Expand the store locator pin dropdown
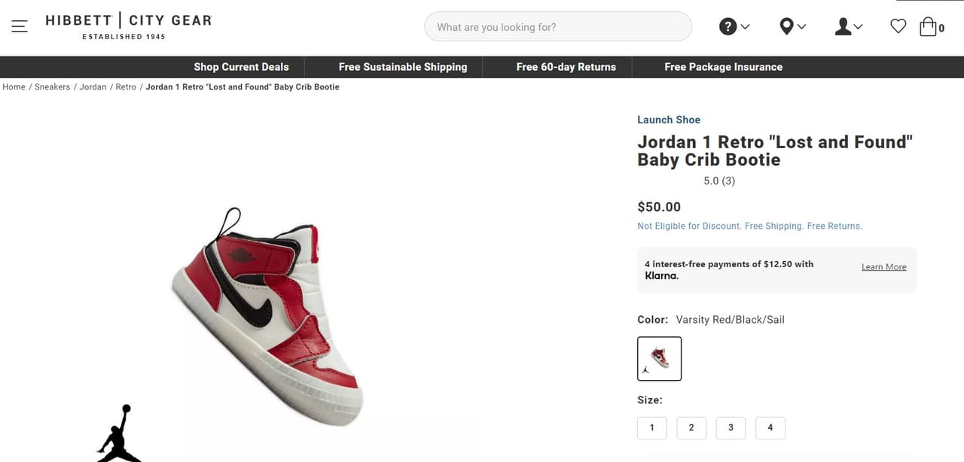The width and height of the screenshot is (964, 462). pos(792,27)
